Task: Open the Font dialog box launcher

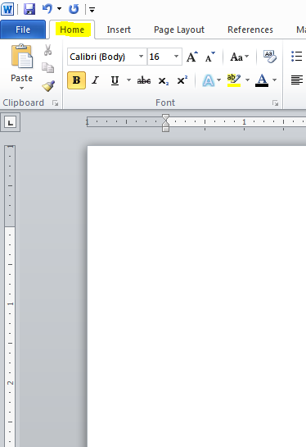Action: pyautogui.click(x=275, y=103)
